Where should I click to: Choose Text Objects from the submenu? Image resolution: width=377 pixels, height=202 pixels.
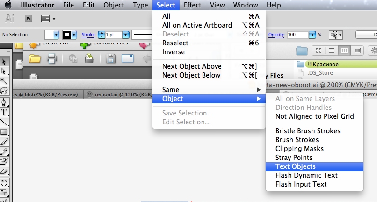tap(295, 166)
